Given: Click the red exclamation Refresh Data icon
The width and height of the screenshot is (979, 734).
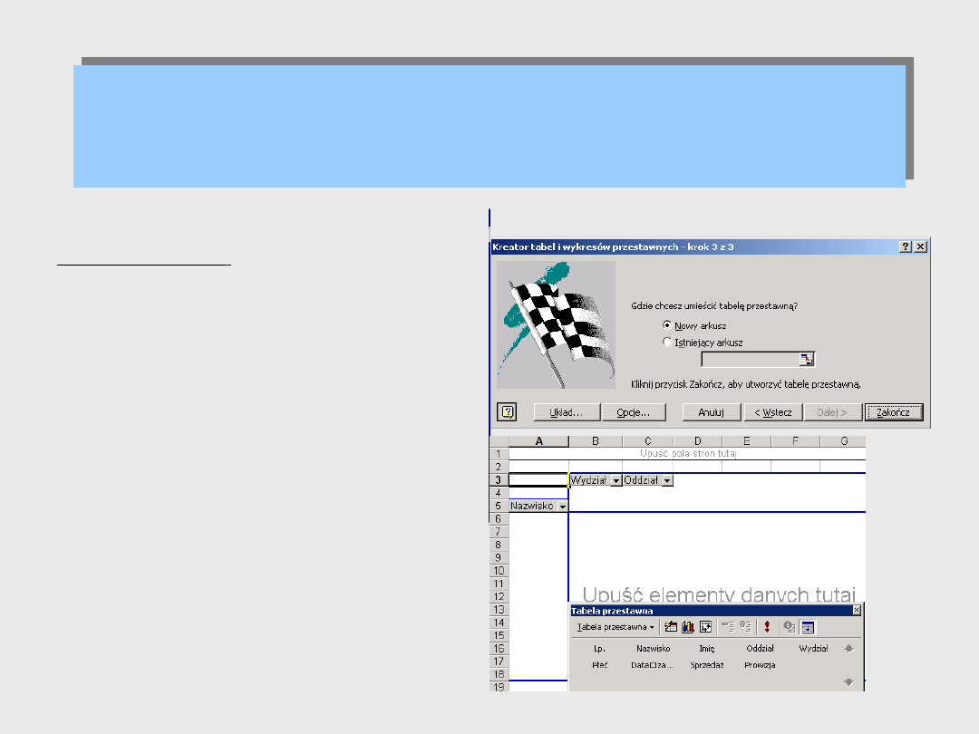Looking at the screenshot, I should click(766, 626).
